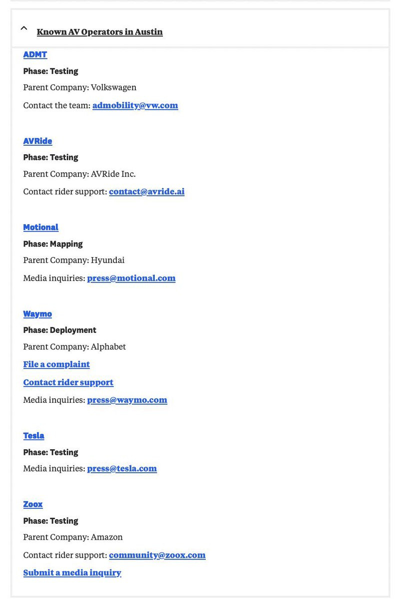Open Zoox Submit a media inquiry link
398x599 pixels.
[x=72, y=573]
